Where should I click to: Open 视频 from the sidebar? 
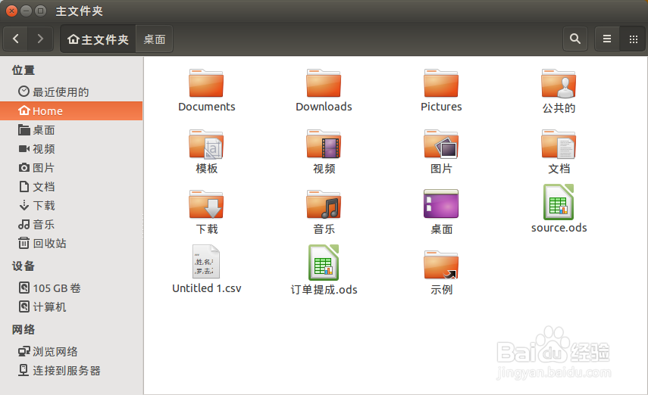click(x=71, y=148)
